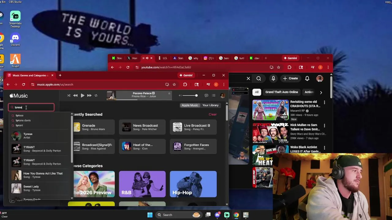Switch search scope to Apple Music
The width and height of the screenshot is (392, 220).
(x=190, y=105)
